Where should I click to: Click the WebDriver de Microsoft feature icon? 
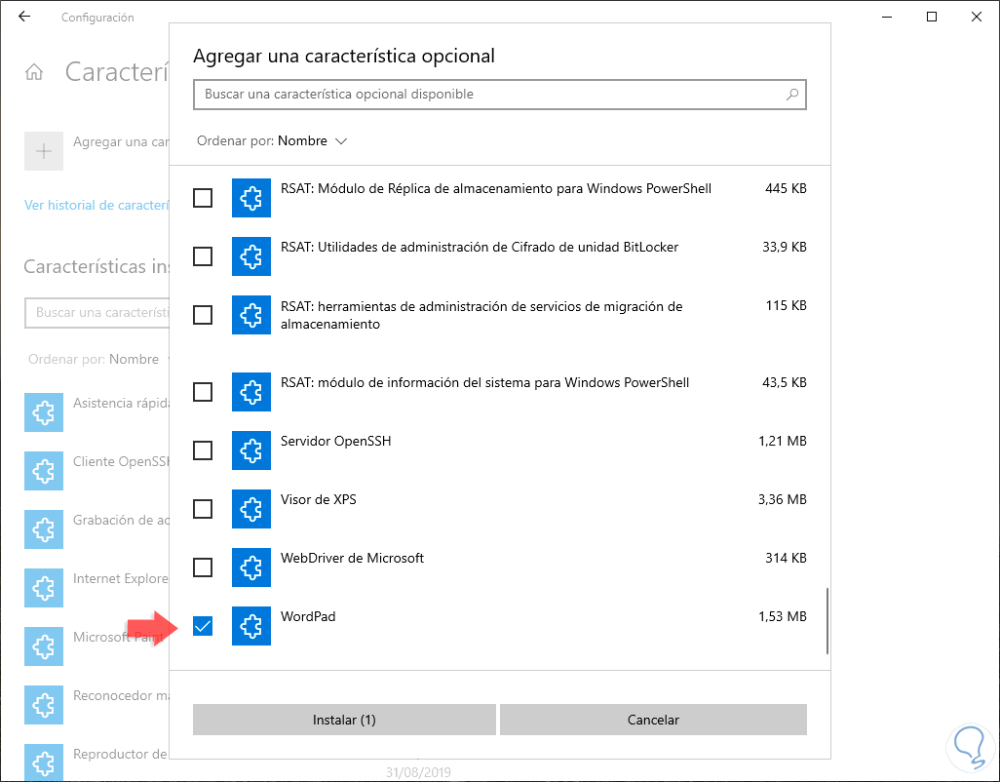click(x=250, y=567)
